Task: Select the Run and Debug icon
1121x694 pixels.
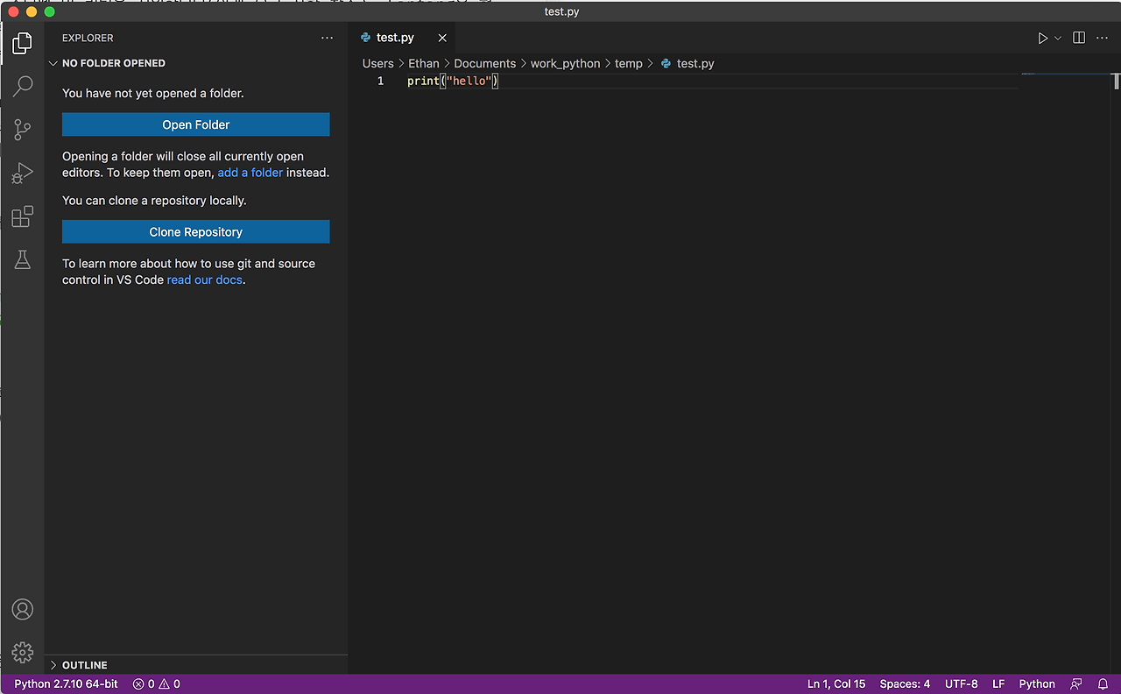Action: click(x=22, y=173)
